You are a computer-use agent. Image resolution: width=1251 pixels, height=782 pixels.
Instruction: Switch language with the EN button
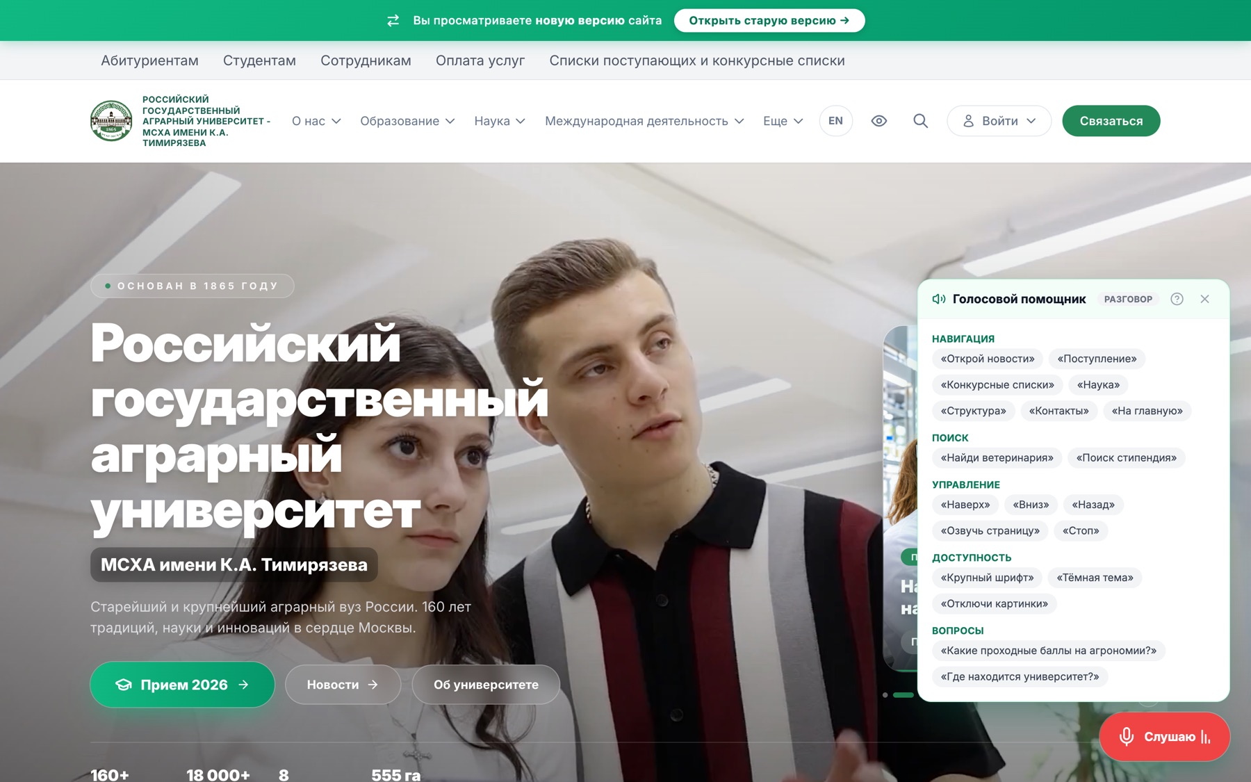click(835, 121)
